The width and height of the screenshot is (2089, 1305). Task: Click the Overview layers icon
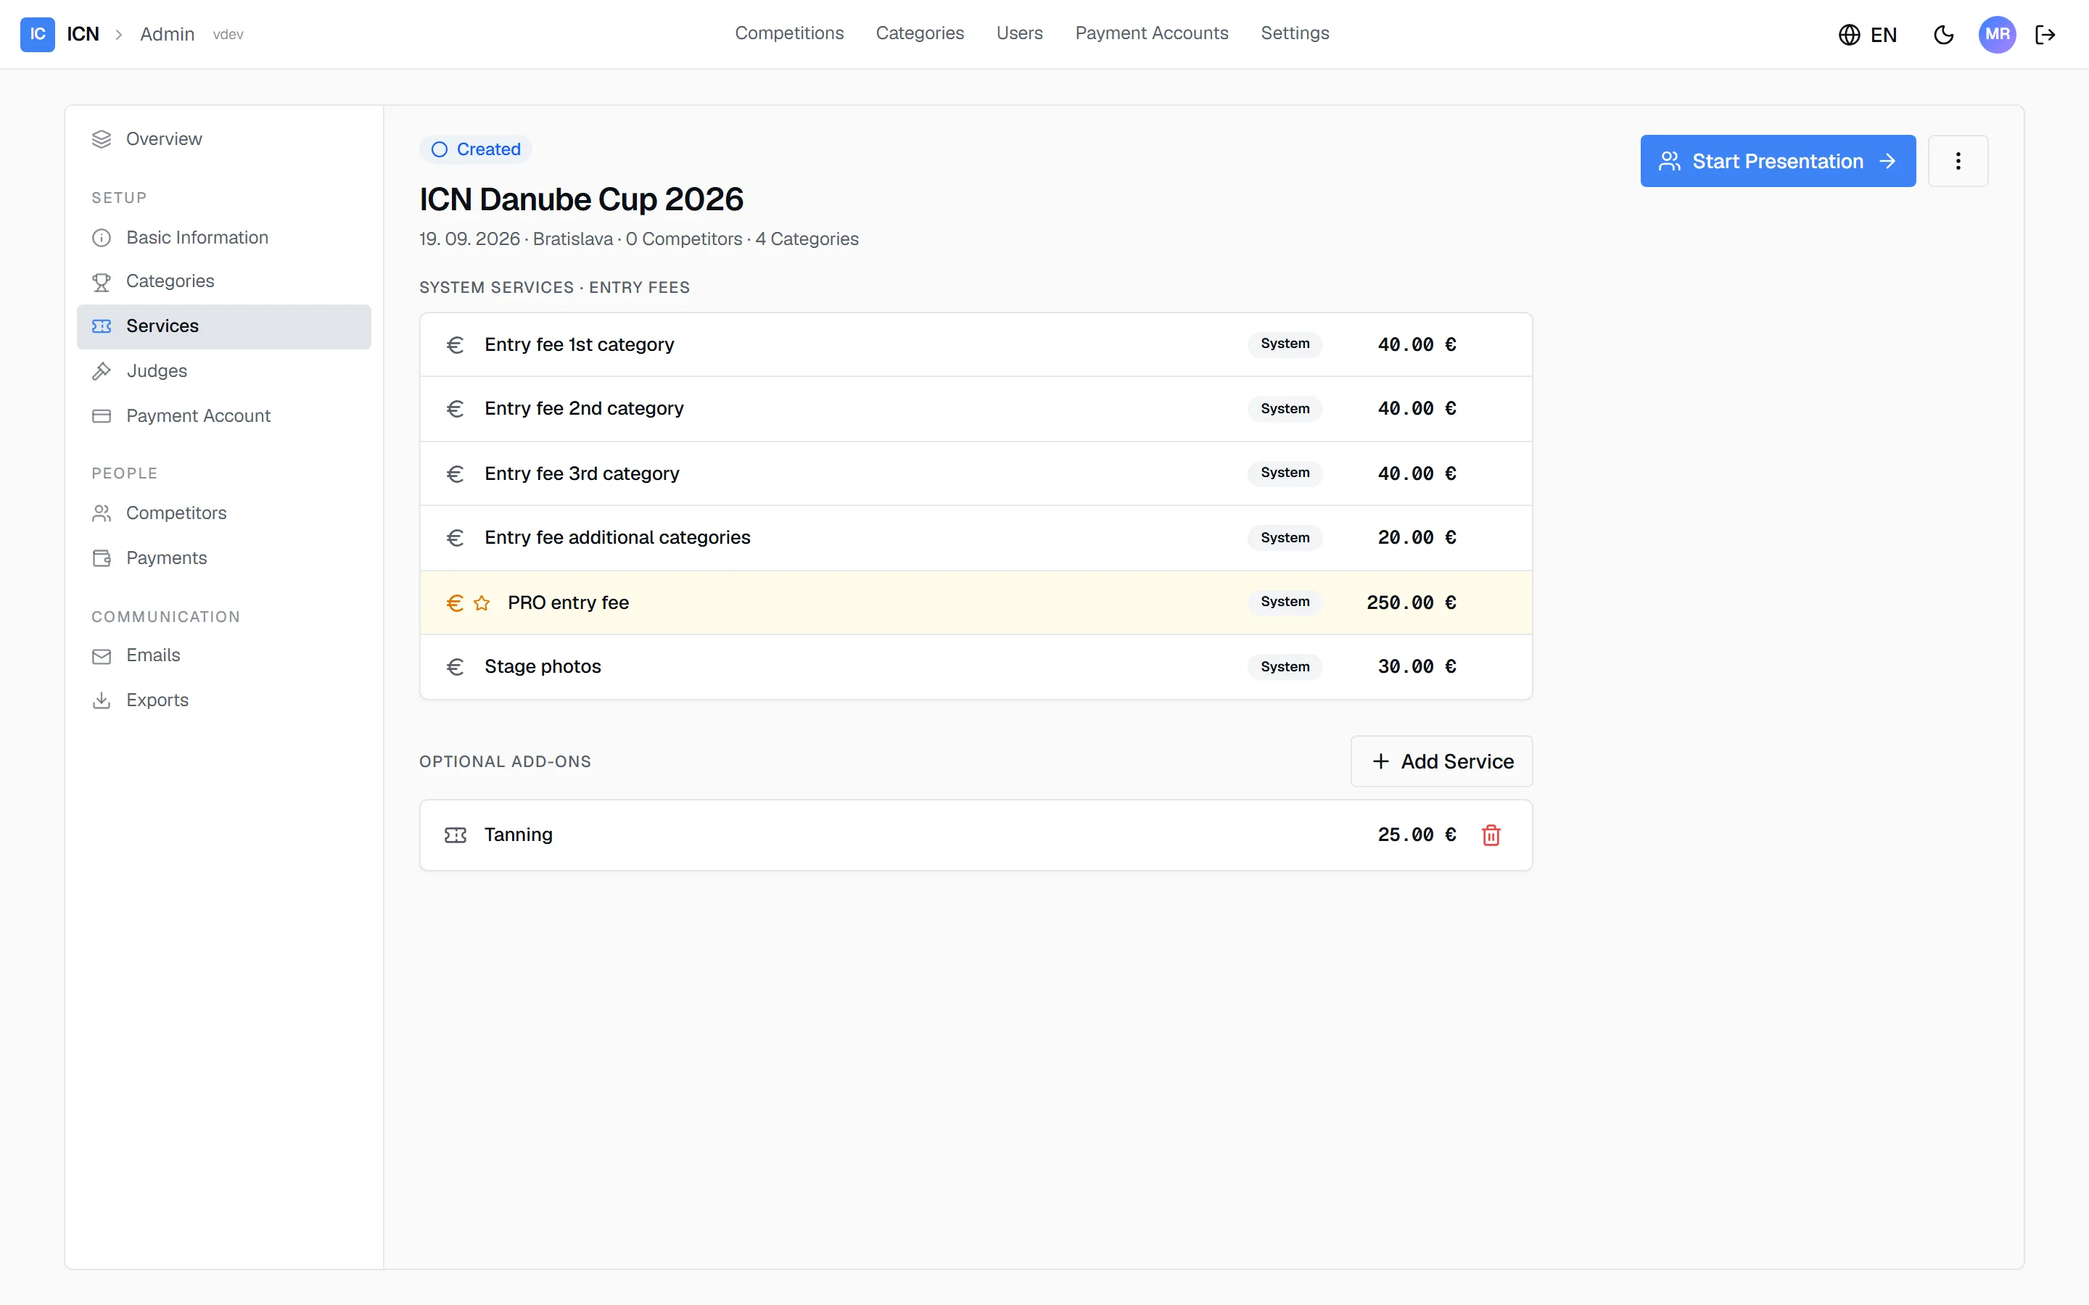(102, 139)
